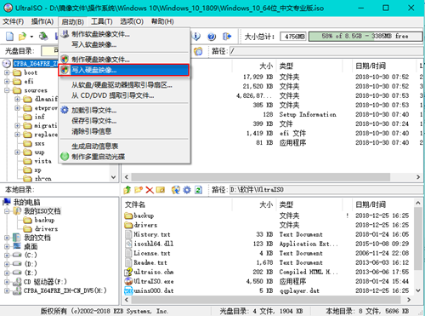Click the local path field D:\软件\UltraISO
This screenshot has width=425, height=316.
(326, 190)
